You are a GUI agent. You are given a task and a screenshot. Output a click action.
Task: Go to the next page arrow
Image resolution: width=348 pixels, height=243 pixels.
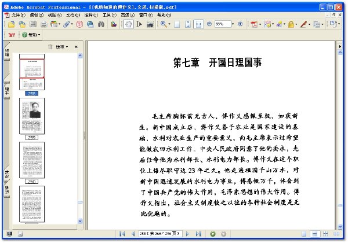coord(187,234)
